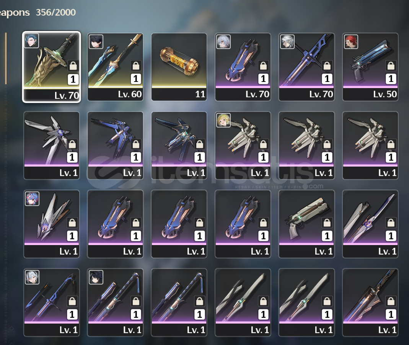Toggle lock icon on Lv. 60 swords
Screen dimensions: 409x345
point(136,65)
